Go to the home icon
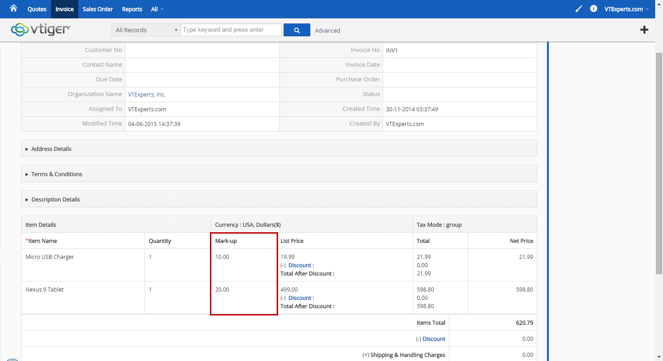663x361 pixels. point(13,8)
